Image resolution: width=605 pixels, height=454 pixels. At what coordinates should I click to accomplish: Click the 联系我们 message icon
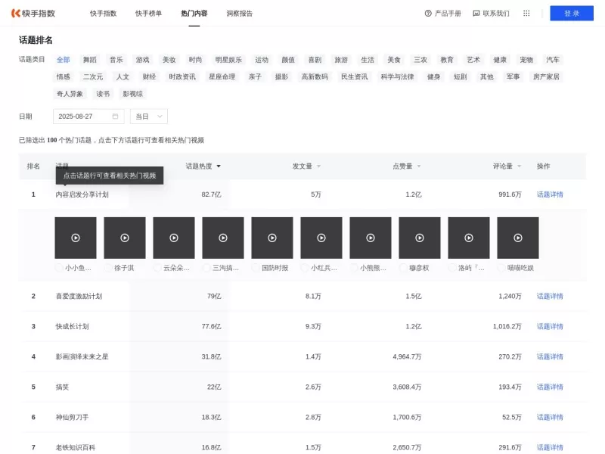coord(476,13)
